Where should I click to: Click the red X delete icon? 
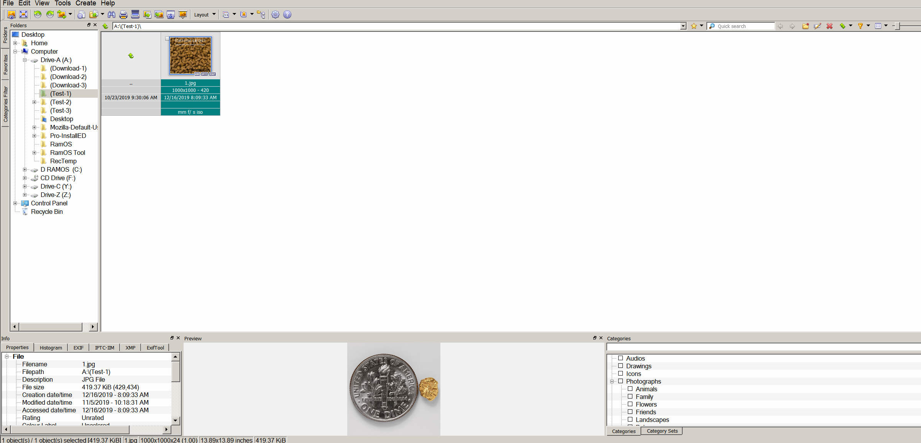click(x=829, y=26)
